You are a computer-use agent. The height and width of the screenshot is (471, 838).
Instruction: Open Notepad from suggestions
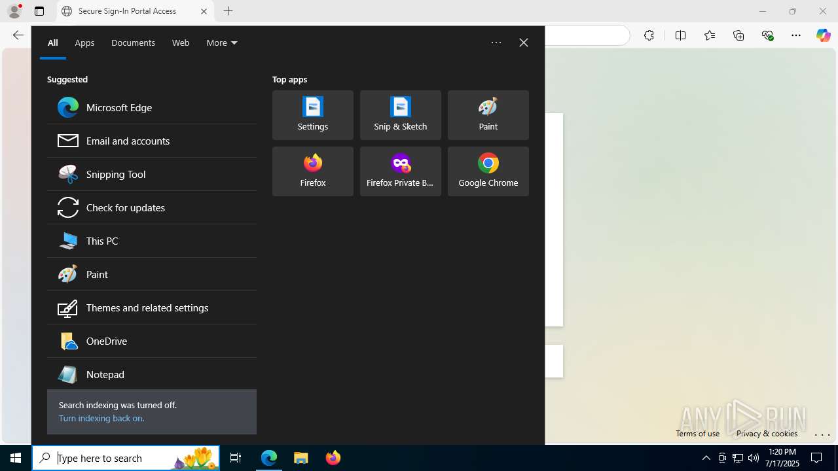point(152,374)
